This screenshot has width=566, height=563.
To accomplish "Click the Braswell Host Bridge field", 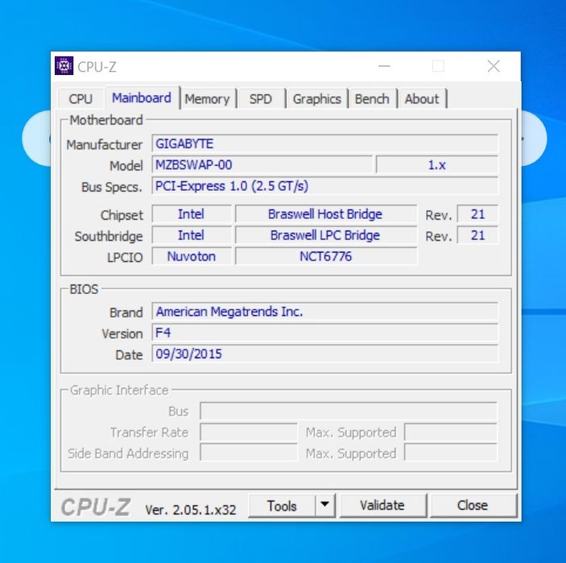I will (325, 214).
